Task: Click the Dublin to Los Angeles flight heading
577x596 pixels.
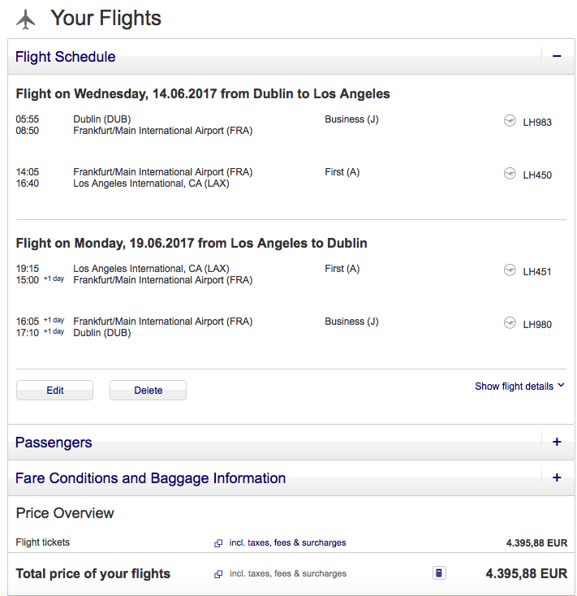Action: [203, 94]
